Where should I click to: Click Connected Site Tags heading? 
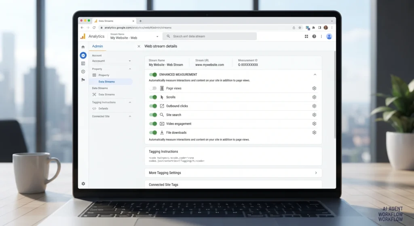(x=163, y=185)
